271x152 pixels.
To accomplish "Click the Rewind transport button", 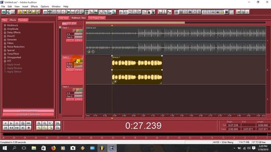I will [11, 128].
